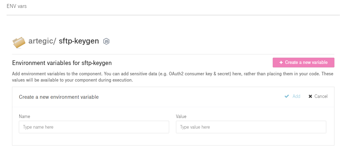Focus the "Type name here" input field
344x155 pixels.
click(94, 127)
